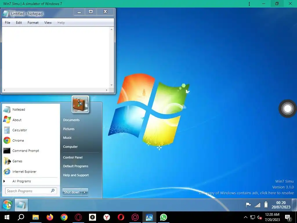The width and height of the screenshot is (297, 223).
Task: Click the Windows 7 Start orb
Action: [x=7, y=205]
